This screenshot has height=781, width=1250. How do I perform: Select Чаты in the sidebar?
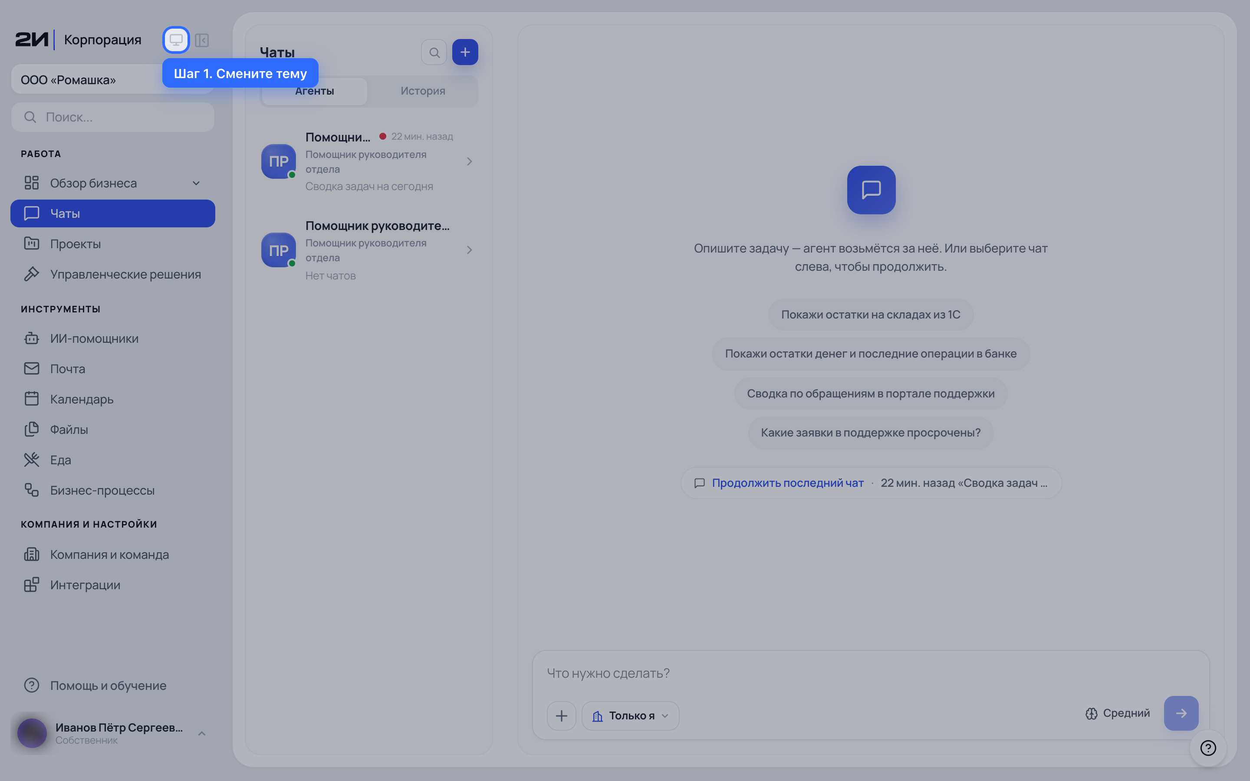pos(112,213)
